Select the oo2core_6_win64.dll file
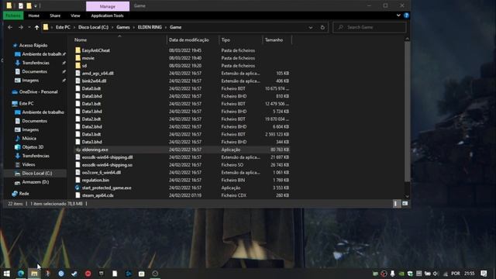 point(102,172)
